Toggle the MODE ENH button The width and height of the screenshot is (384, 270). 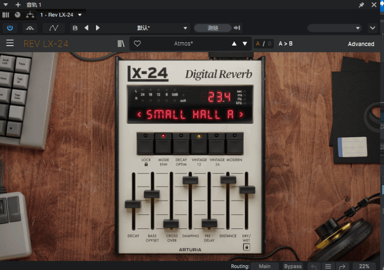[163, 144]
